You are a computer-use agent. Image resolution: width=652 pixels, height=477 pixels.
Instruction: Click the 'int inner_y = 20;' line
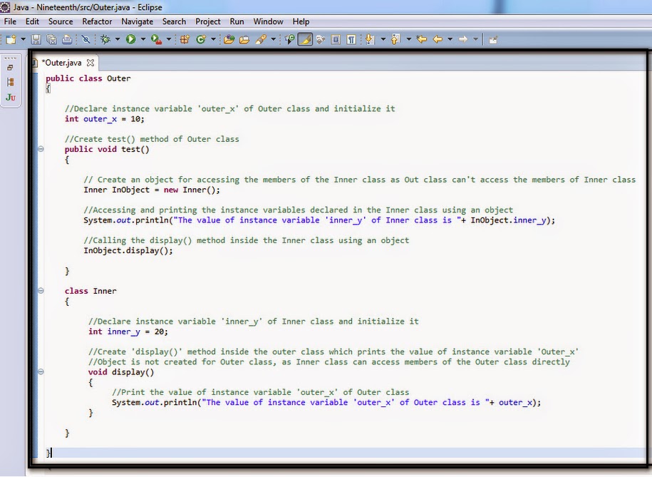pos(128,332)
